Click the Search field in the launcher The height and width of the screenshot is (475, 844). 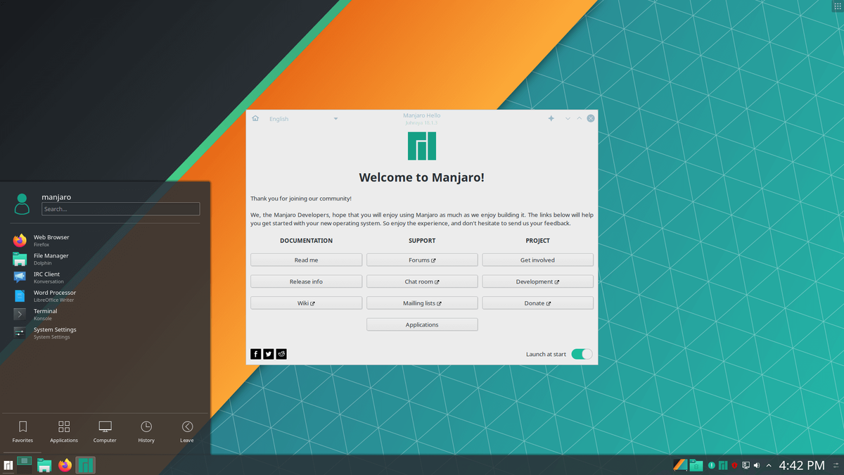tap(120, 208)
